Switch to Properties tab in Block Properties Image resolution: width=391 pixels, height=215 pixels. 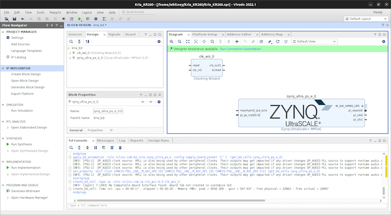click(x=95, y=130)
